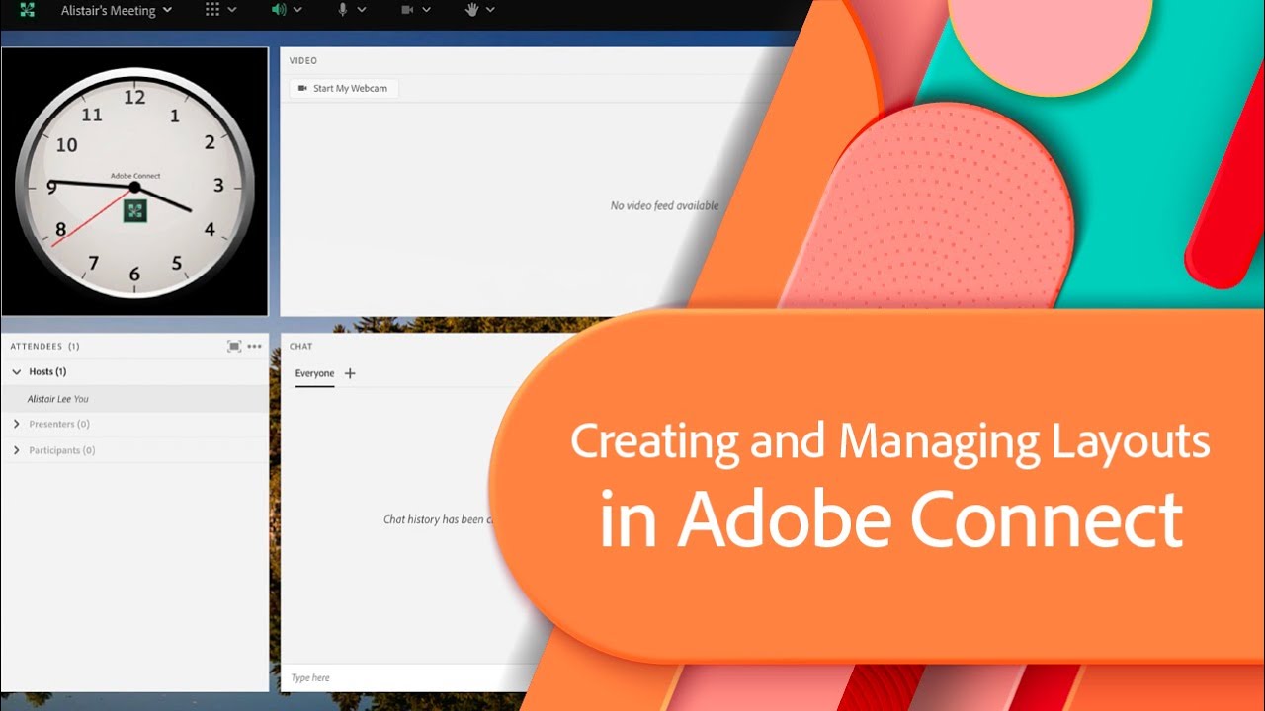Open the microphone options dropdown arrow
Image resolution: width=1265 pixels, height=711 pixels.
pos(362,10)
